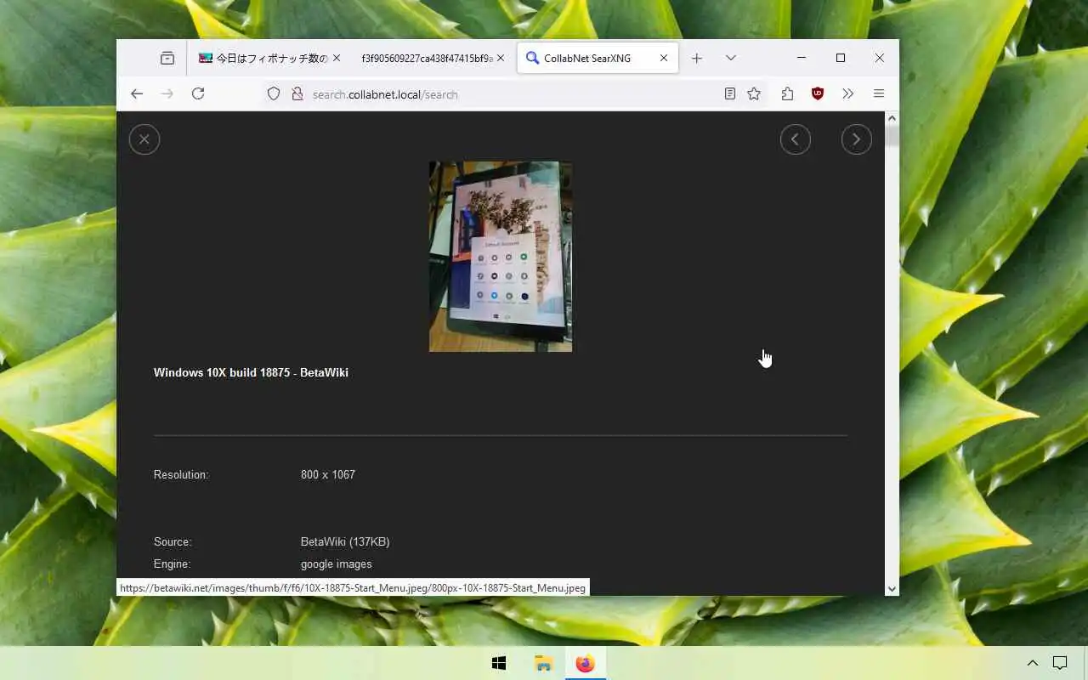List all tabs dropdown
This screenshot has height=680, width=1088.
coord(731,59)
